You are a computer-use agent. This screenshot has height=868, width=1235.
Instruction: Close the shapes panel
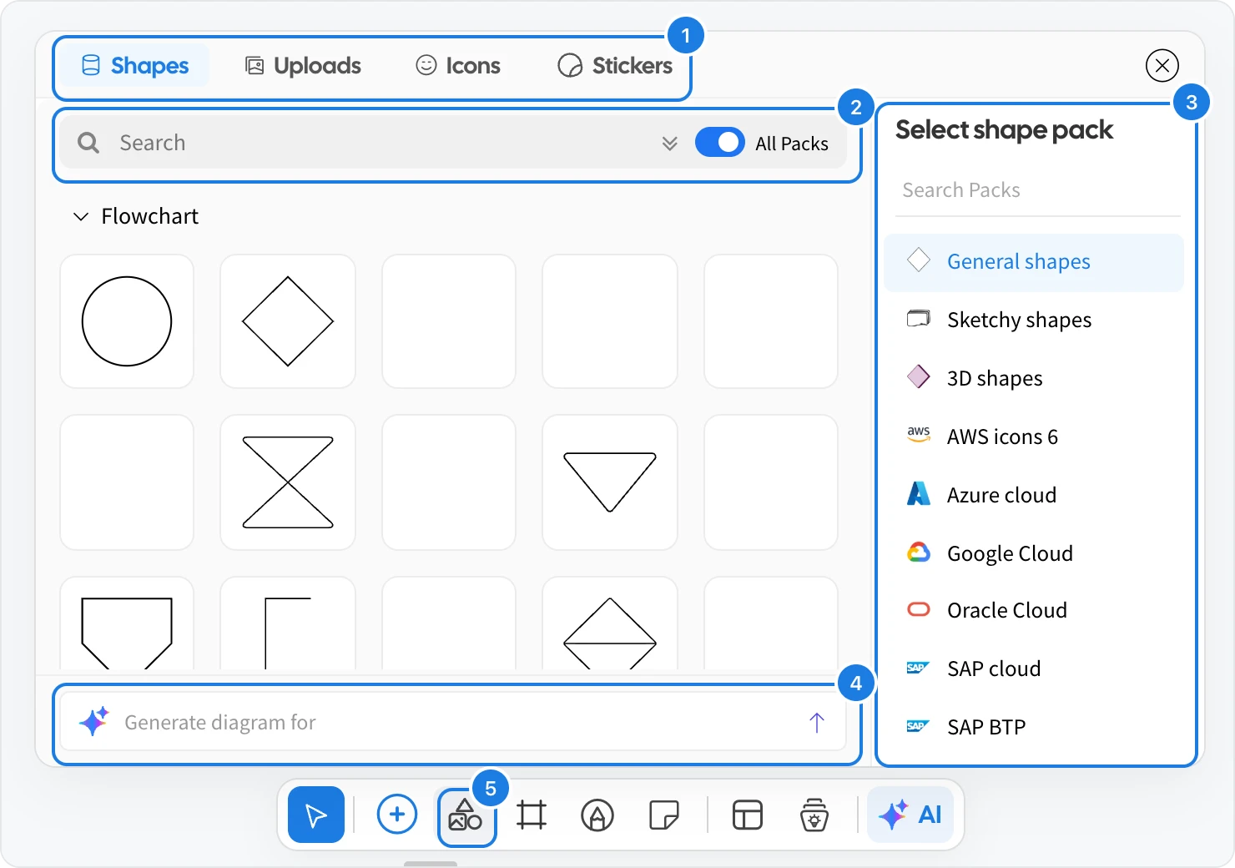click(x=1162, y=65)
